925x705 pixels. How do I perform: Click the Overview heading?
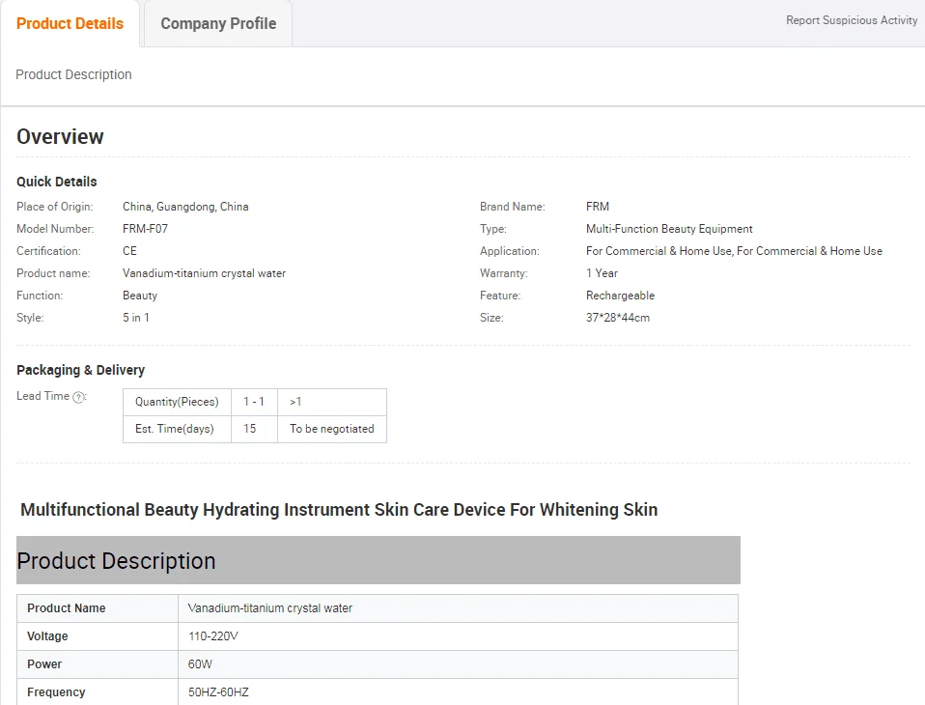click(x=60, y=136)
